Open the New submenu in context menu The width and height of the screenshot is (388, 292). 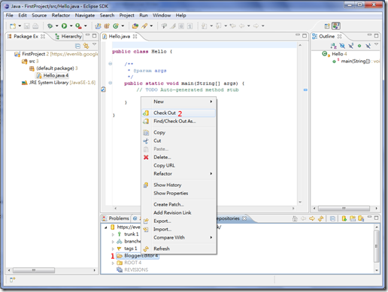(x=179, y=102)
